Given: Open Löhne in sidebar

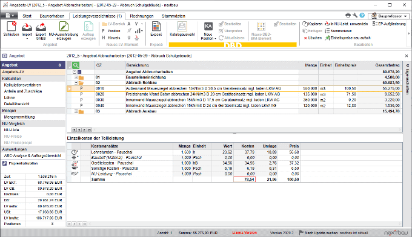Looking at the screenshot, I should [x=9, y=97].
